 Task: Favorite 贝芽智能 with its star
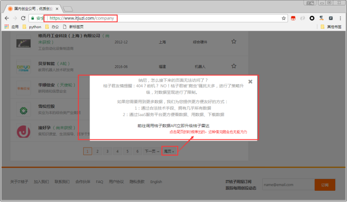click(234, 66)
